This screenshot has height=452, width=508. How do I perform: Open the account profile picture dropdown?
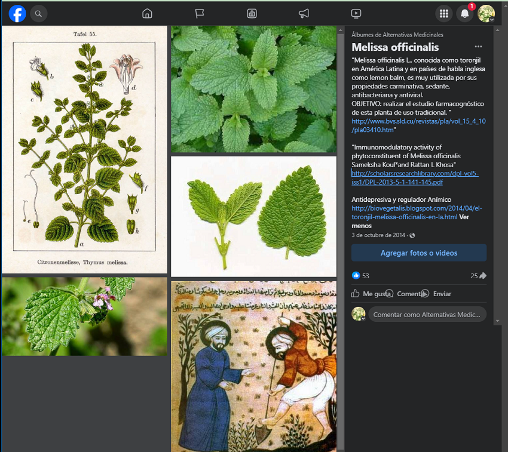pyautogui.click(x=486, y=13)
